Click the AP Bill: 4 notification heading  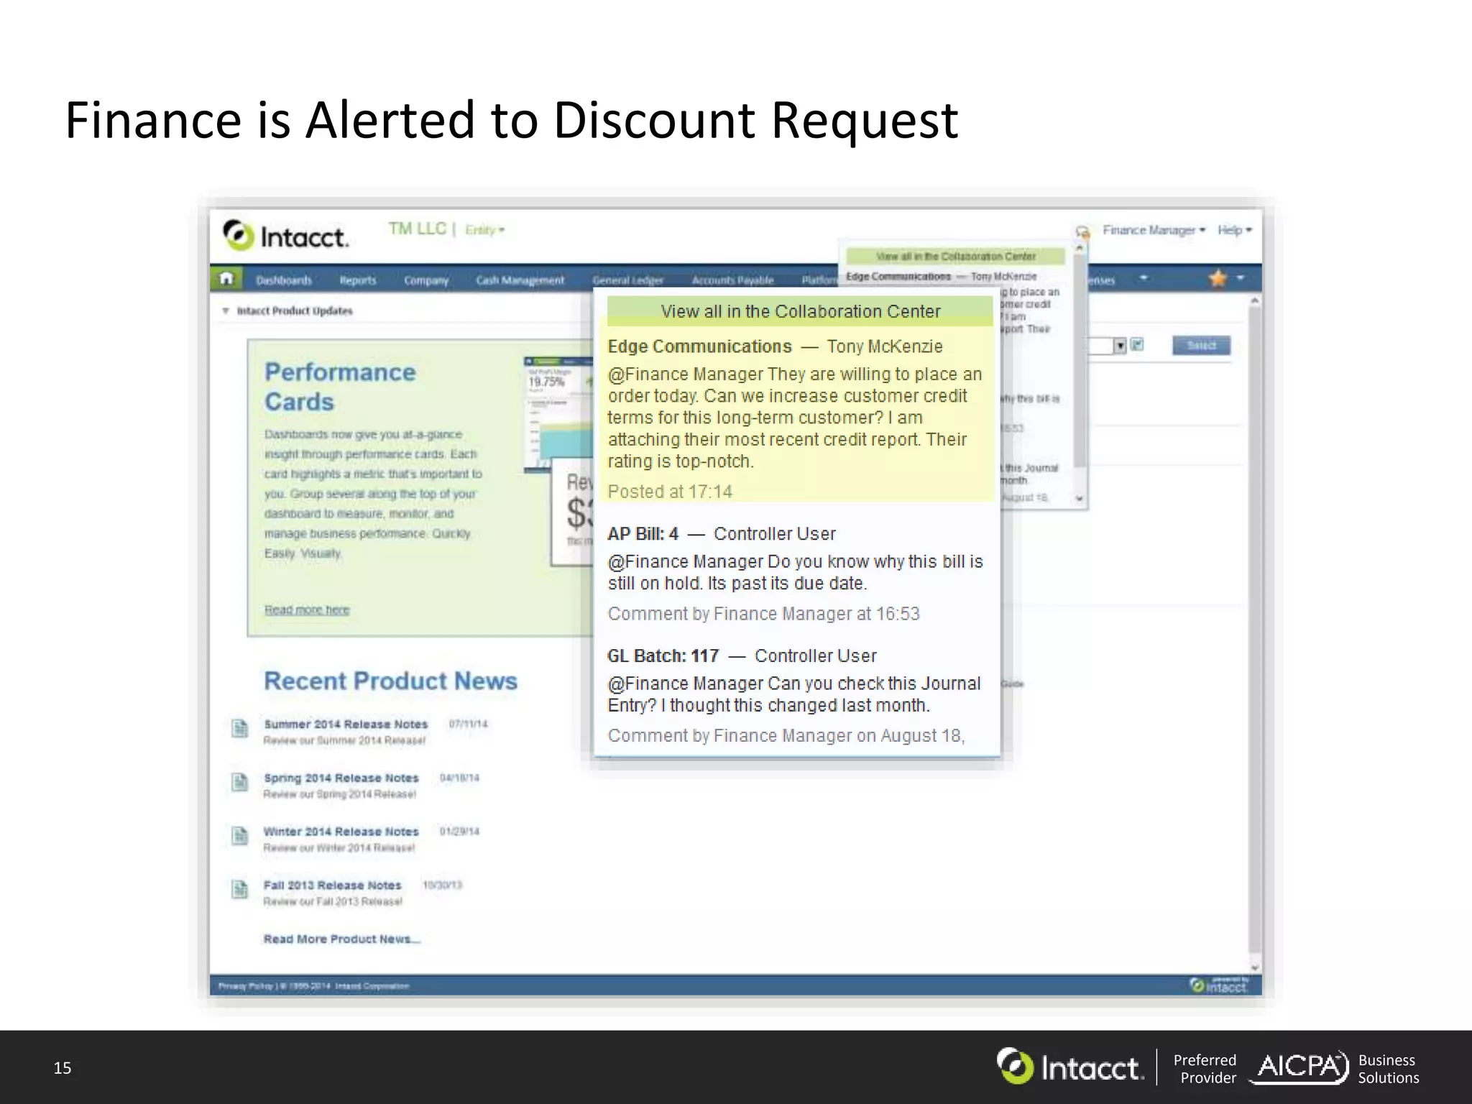click(643, 534)
